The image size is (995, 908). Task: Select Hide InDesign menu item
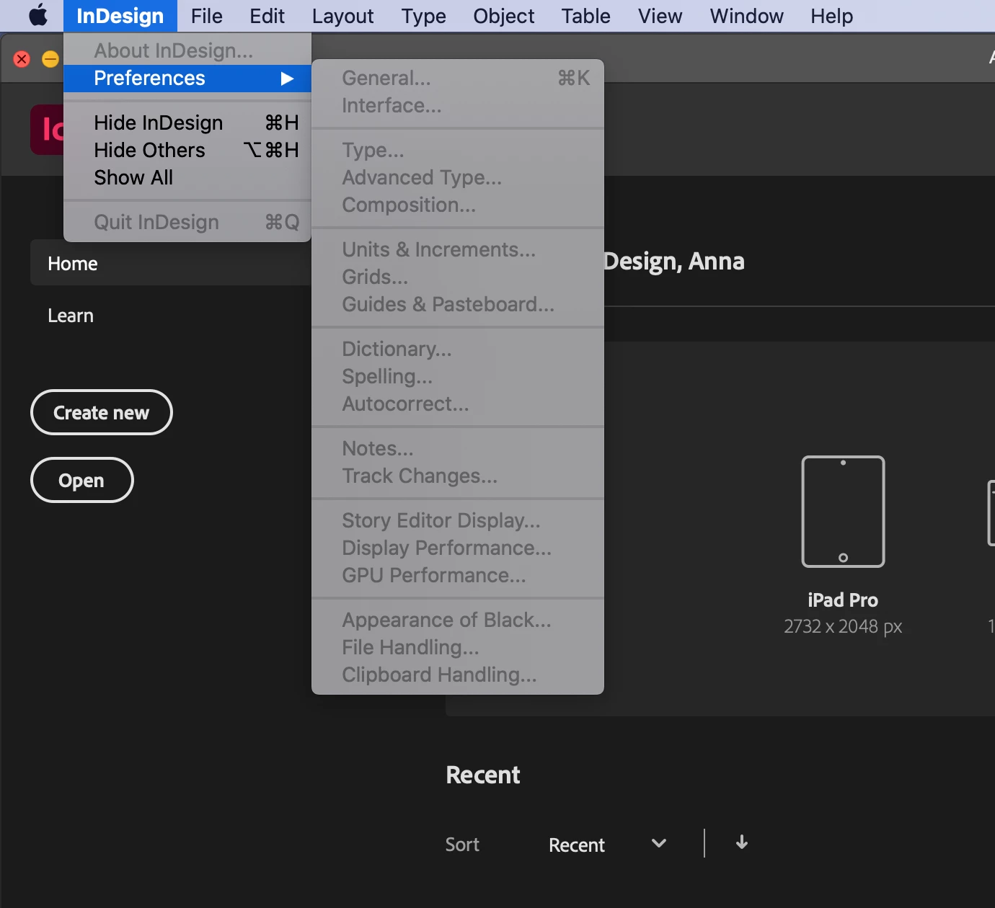click(187, 123)
